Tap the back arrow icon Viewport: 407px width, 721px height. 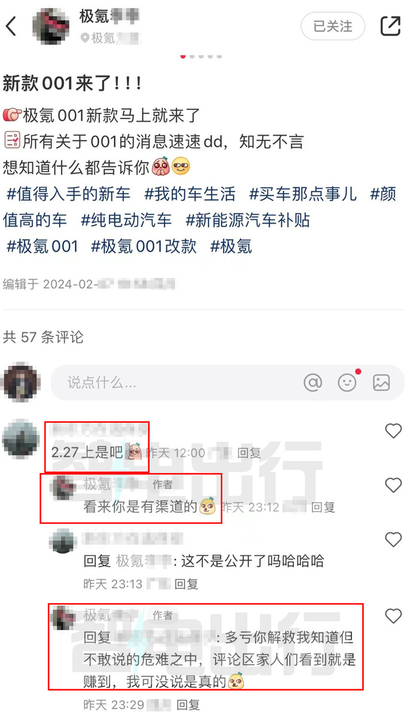[x=11, y=26]
